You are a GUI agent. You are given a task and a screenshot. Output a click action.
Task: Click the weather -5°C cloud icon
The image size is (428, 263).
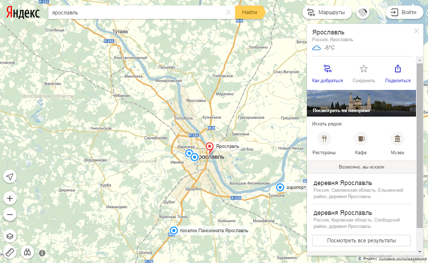(316, 48)
